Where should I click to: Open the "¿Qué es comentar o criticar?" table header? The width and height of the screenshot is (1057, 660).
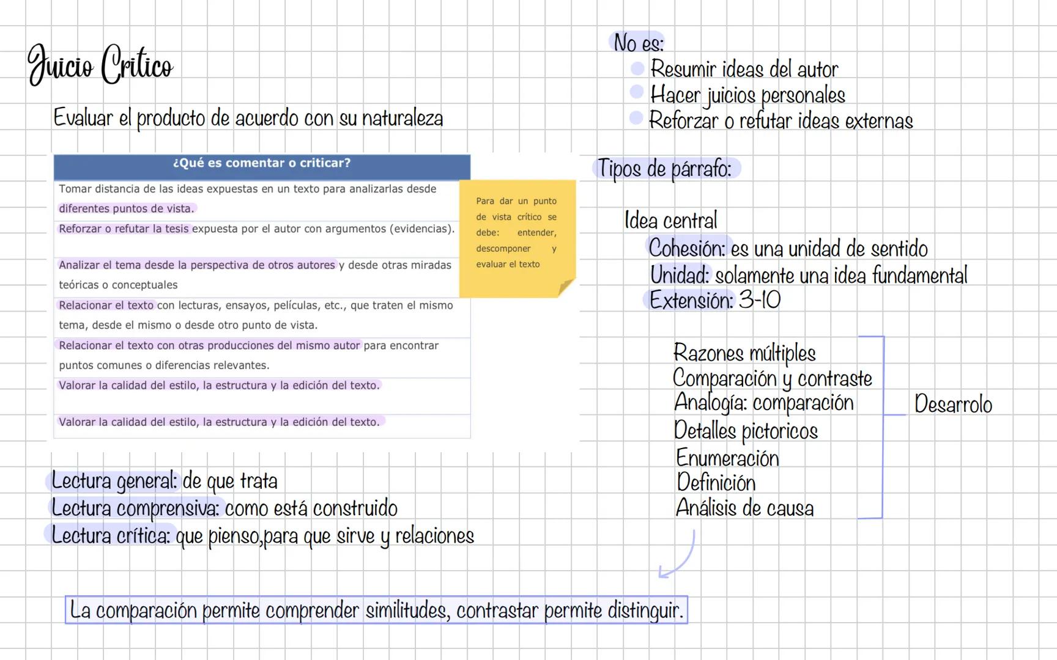262,163
